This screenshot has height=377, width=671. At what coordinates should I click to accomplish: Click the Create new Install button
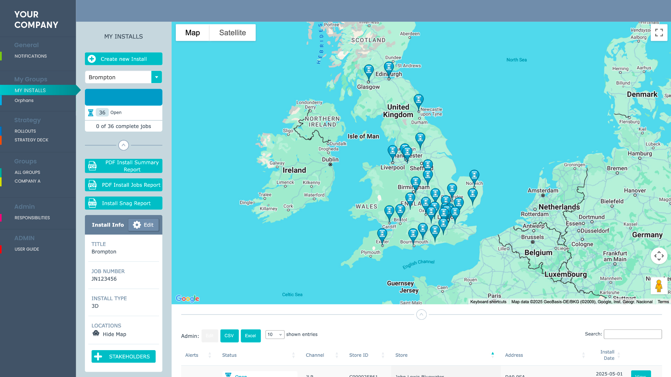[x=124, y=59]
